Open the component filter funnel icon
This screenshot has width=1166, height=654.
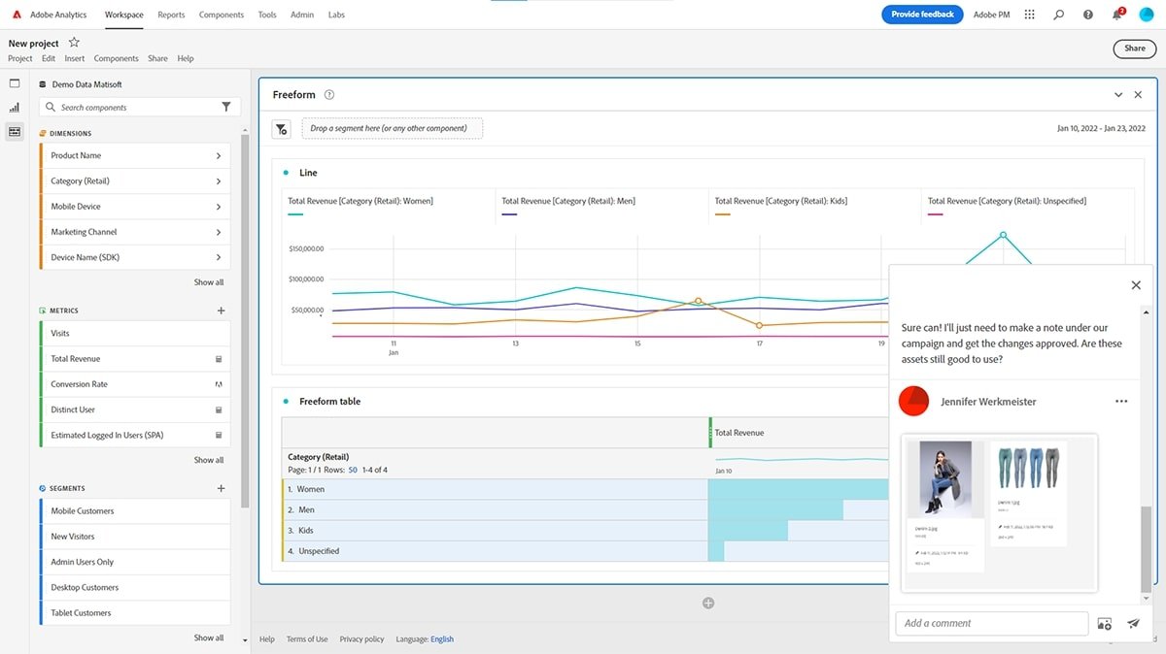pyautogui.click(x=226, y=107)
